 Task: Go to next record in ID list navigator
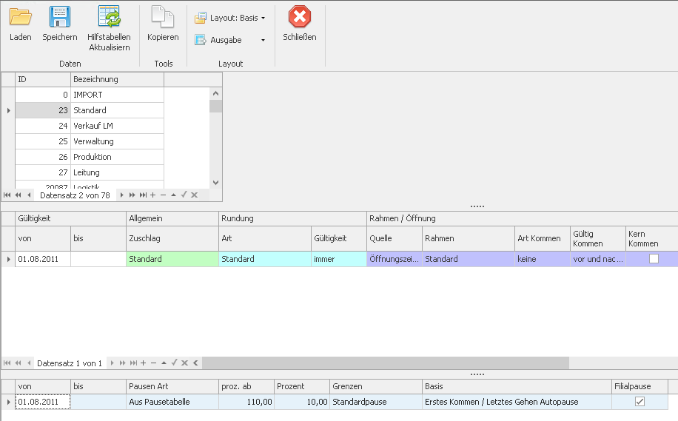(x=122, y=195)
